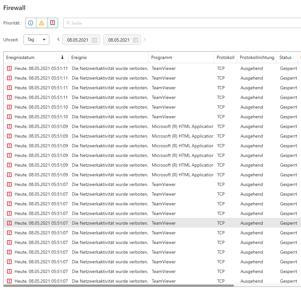Screen dimensions: 301x292
Task: Click critical icon of first TeamViewer event row
Action: click(9, 68)
